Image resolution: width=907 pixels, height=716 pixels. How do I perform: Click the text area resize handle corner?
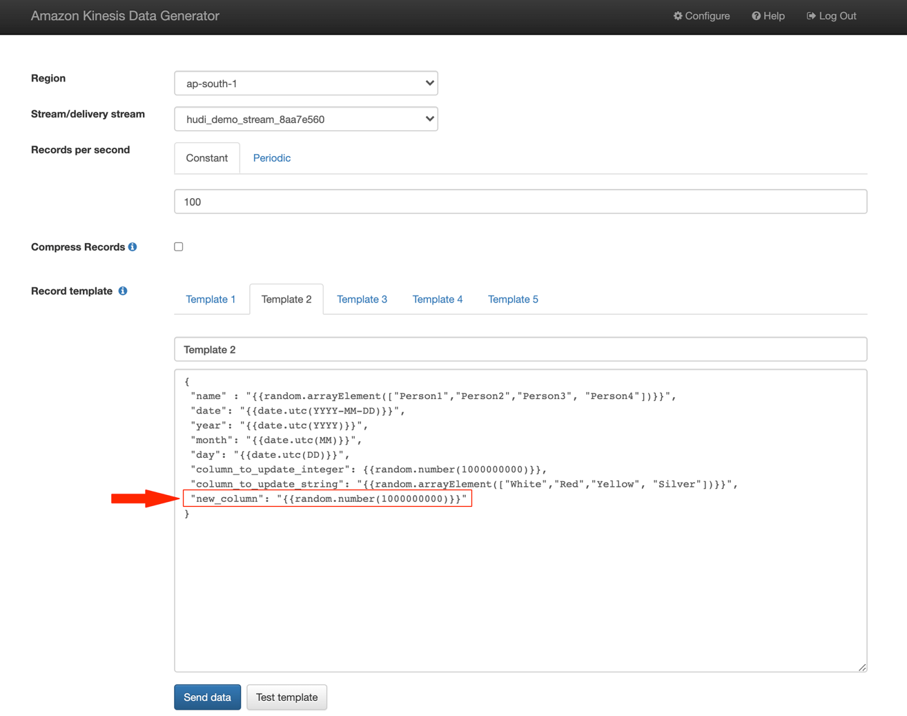pos(862,667)
